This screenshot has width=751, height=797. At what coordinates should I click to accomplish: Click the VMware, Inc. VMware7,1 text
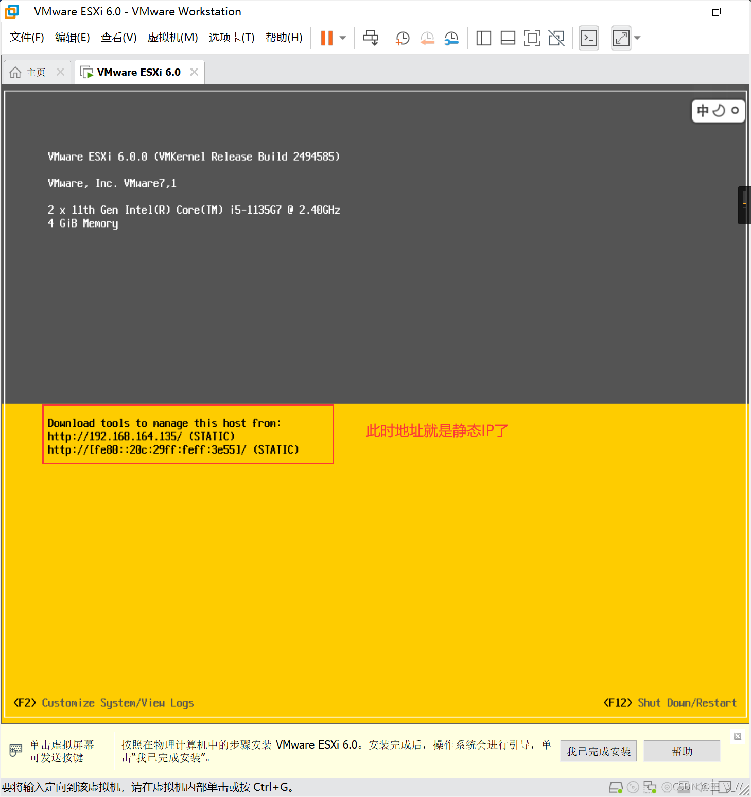point(112,183)
